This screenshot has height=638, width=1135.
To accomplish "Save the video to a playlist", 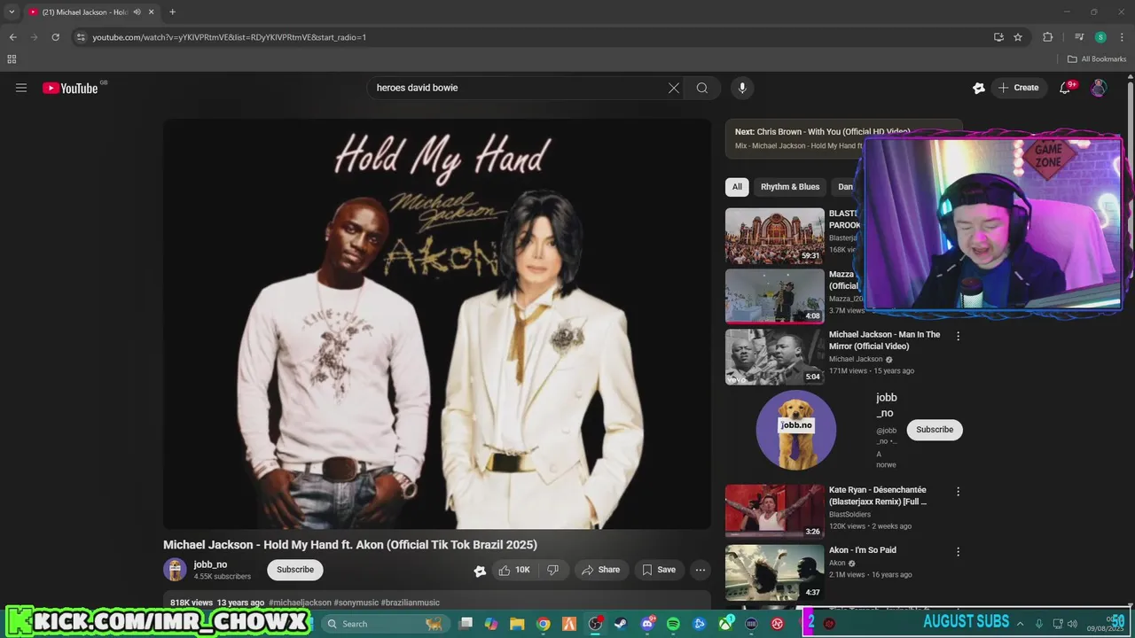I will pos(659,570).
